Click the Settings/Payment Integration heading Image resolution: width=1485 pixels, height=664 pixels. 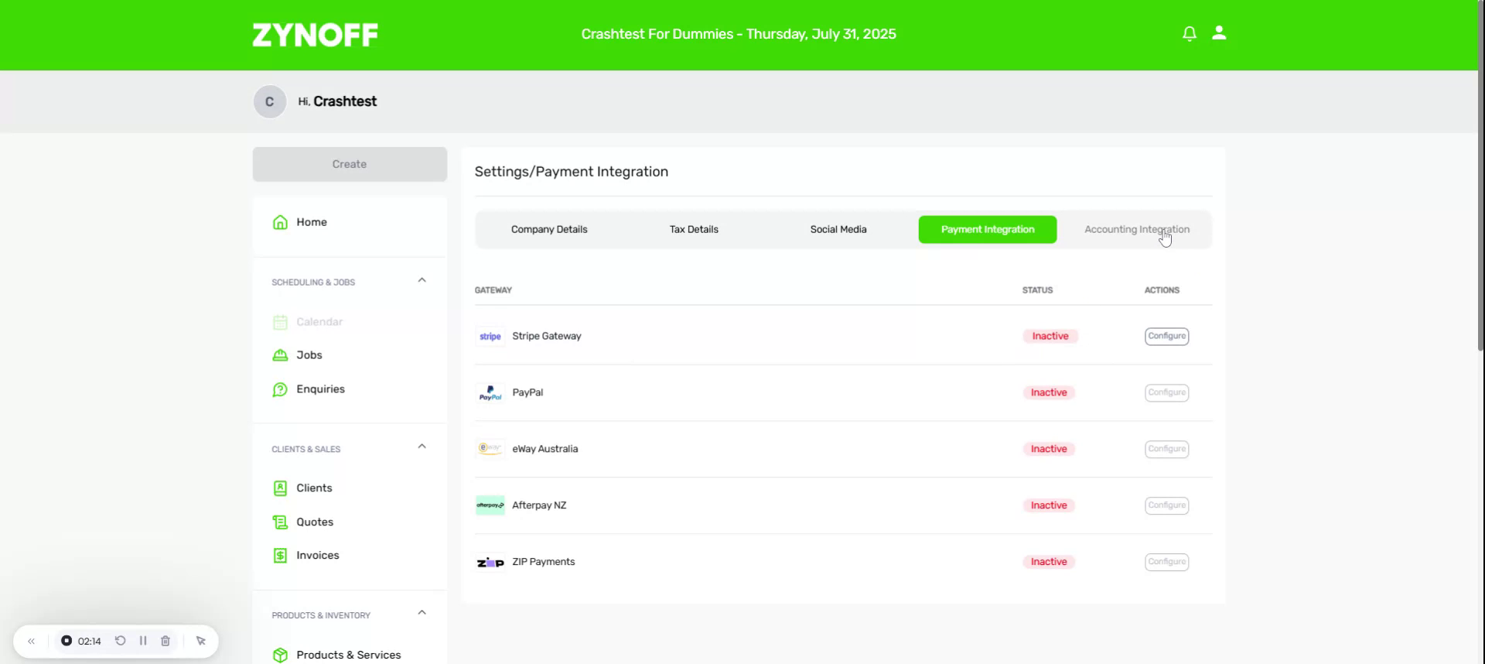(572, 172)
